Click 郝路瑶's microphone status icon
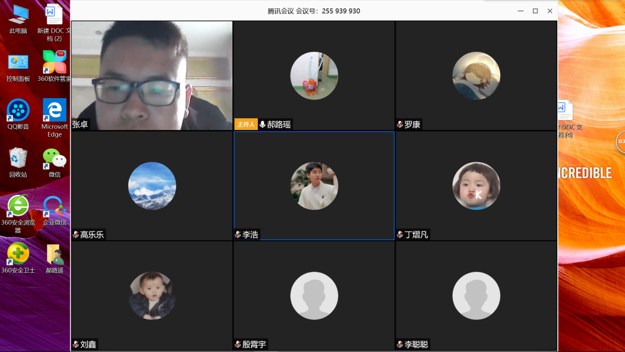This screenshot has height=352, width=625. click(263, 124)
